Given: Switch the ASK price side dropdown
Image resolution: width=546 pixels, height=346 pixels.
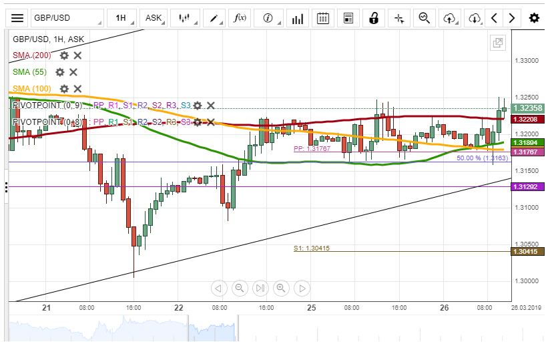Looking at the screenshot, I should pyautogui.click(x=154, y=18).
